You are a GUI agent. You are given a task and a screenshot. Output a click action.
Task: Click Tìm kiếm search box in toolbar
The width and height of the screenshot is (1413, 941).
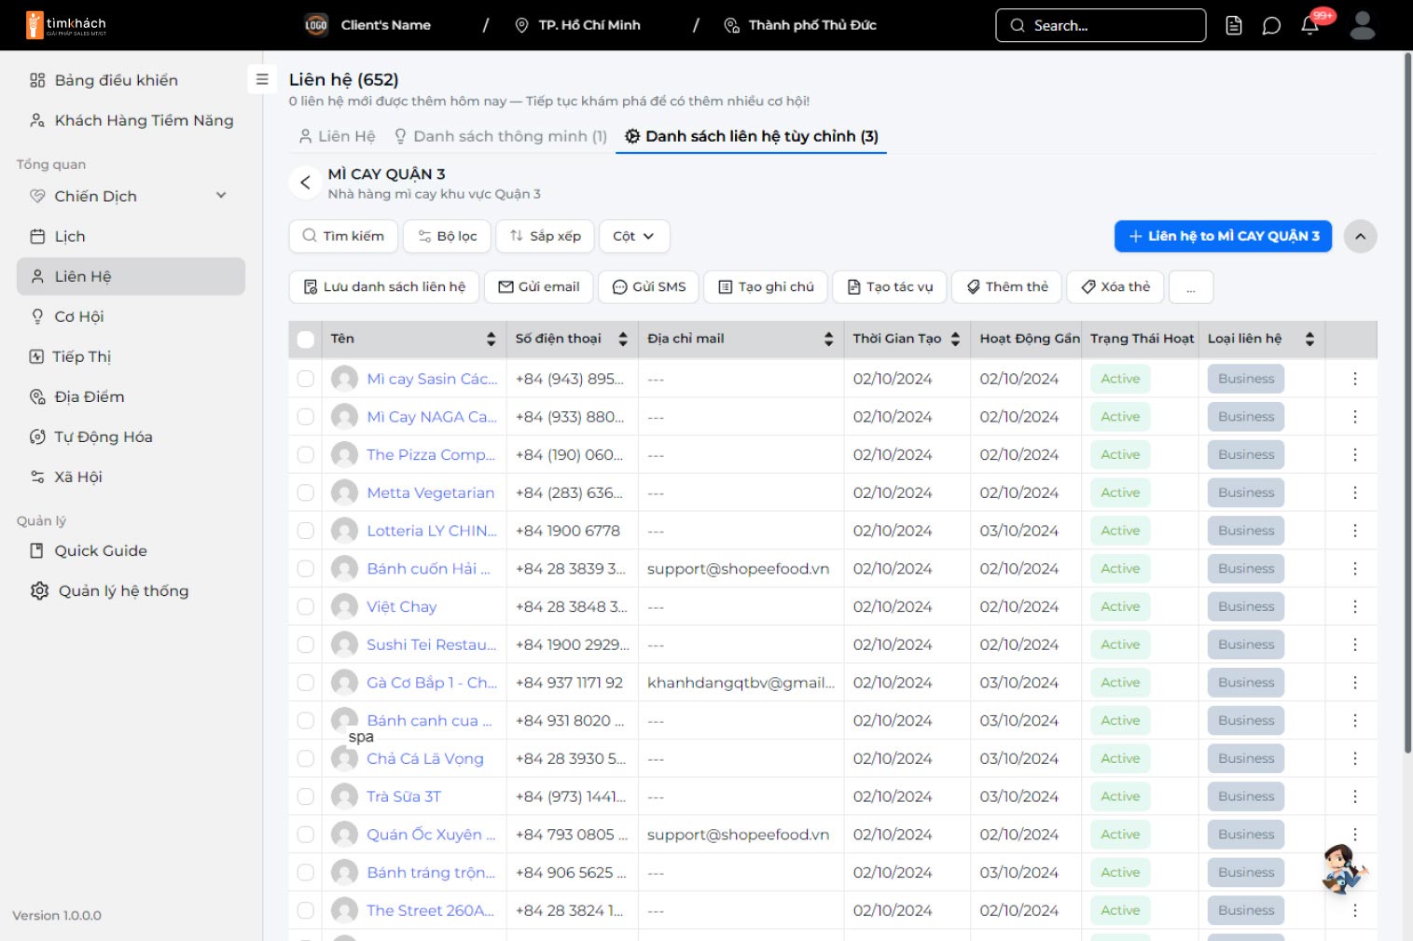point(343,236)
